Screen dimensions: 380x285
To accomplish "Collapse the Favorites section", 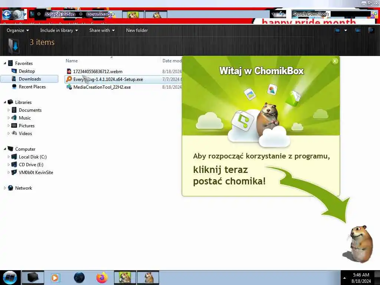I will [x=5, y=63].
